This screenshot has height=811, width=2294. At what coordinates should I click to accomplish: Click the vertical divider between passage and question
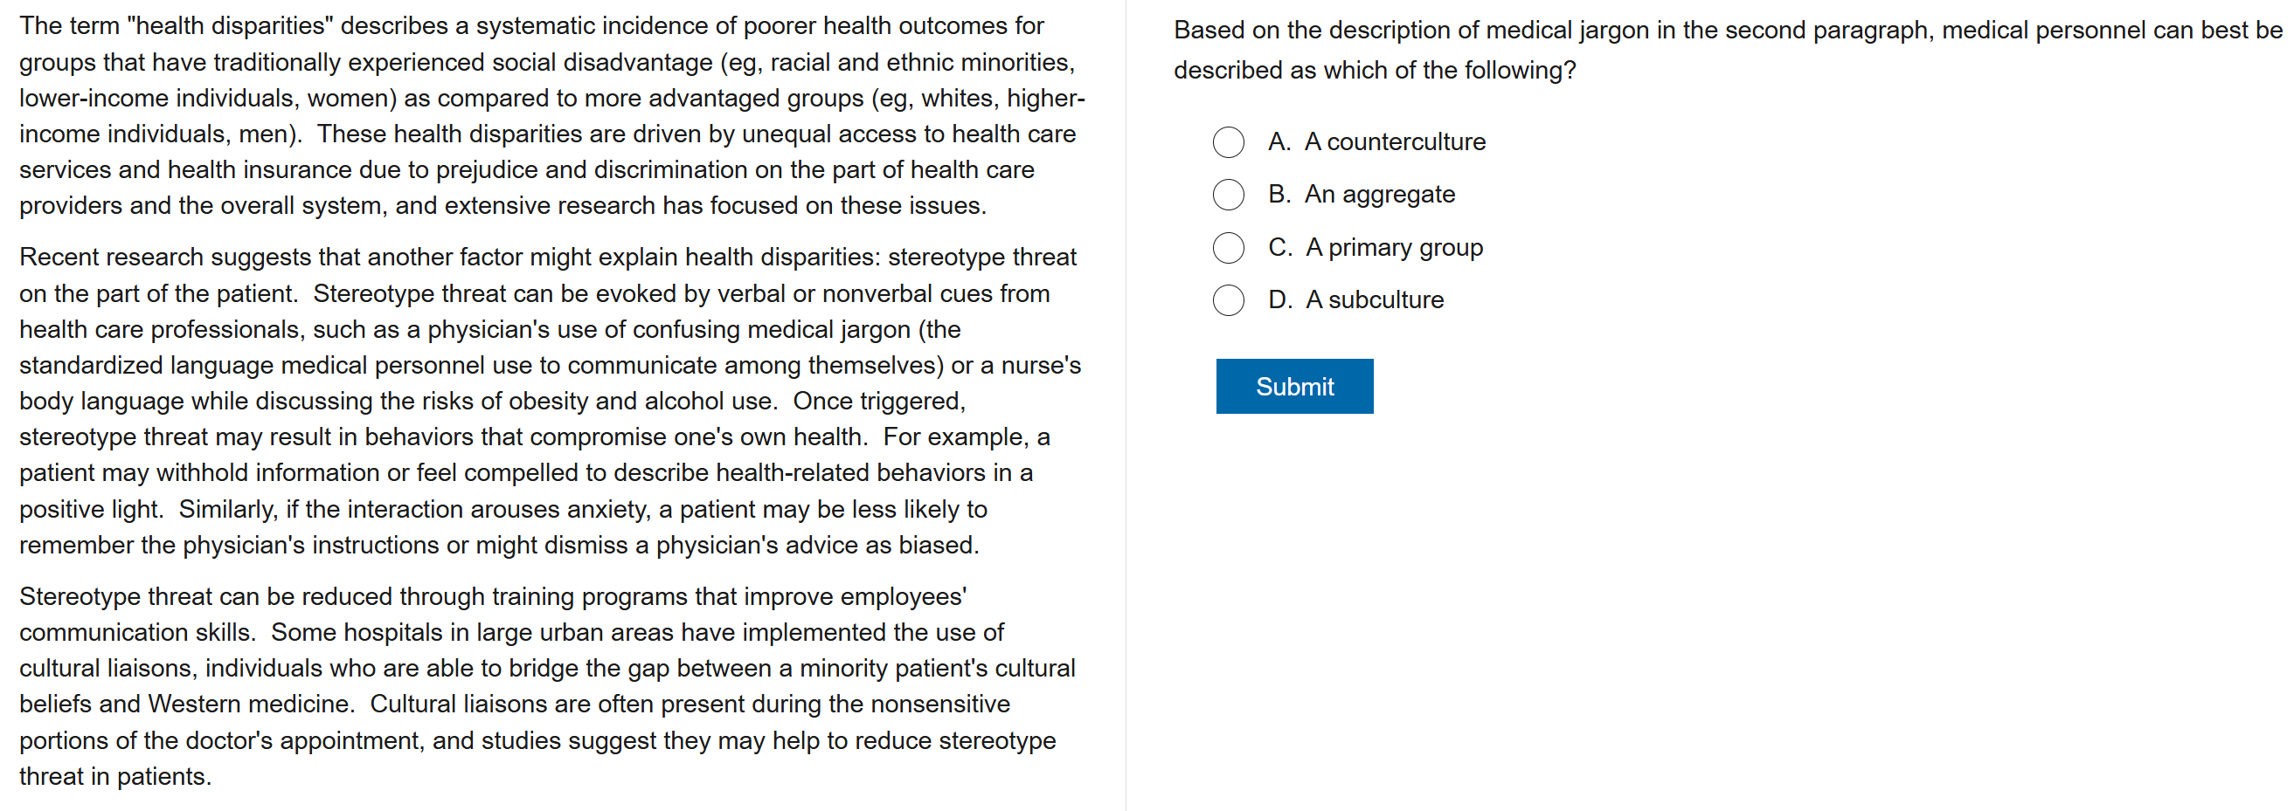click(1126, 405)
